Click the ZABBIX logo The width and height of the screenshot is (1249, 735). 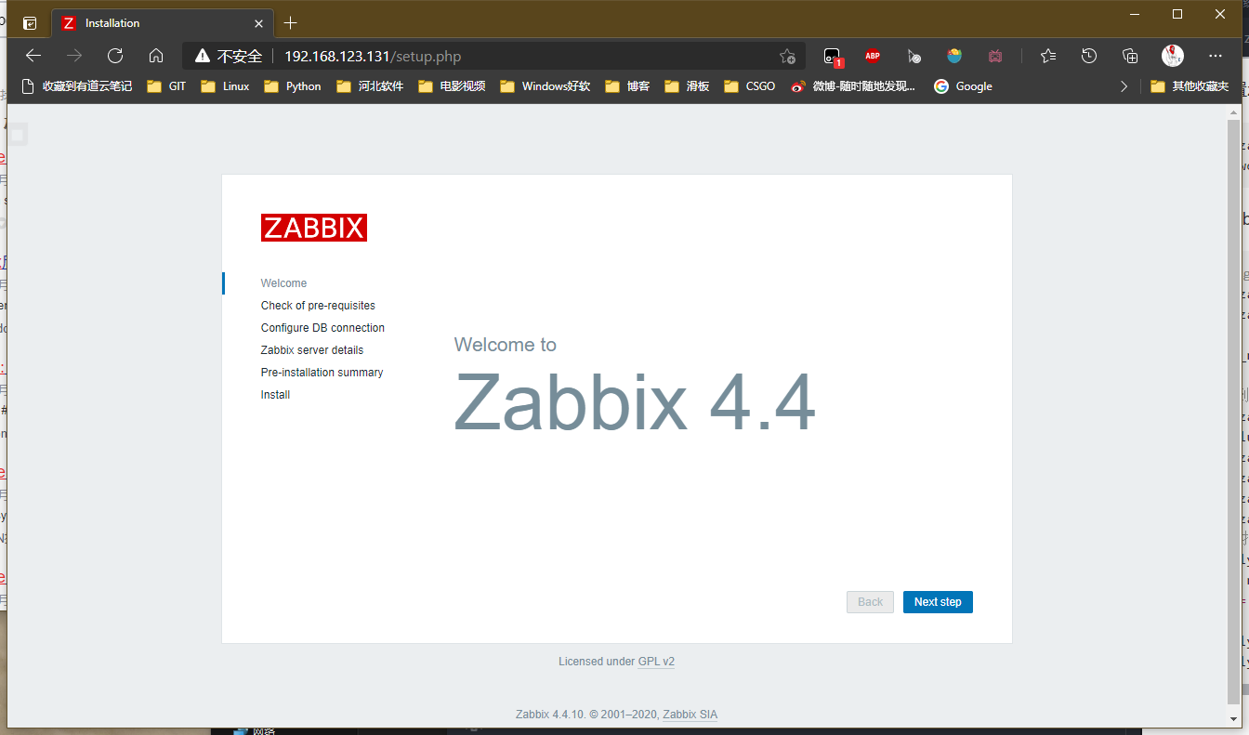click(314, 228)
